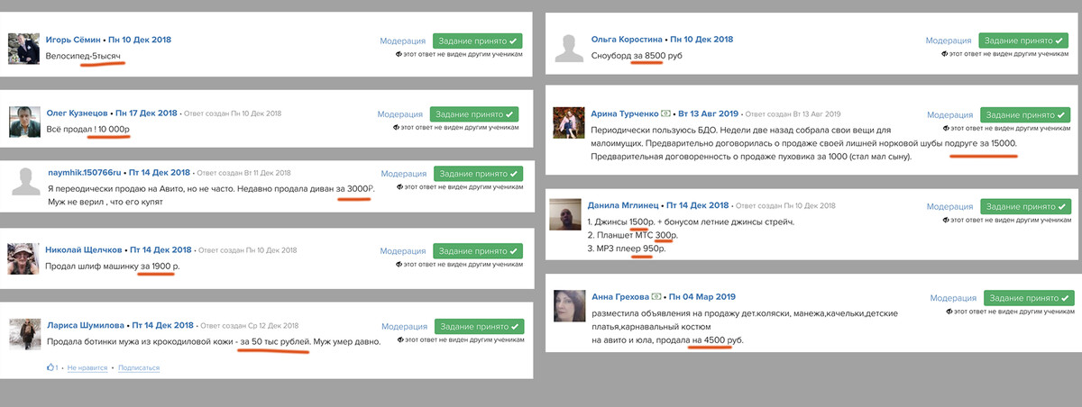Click 'Подписаться' under Лариса Шумилова's answer

[x=138, y=367]
